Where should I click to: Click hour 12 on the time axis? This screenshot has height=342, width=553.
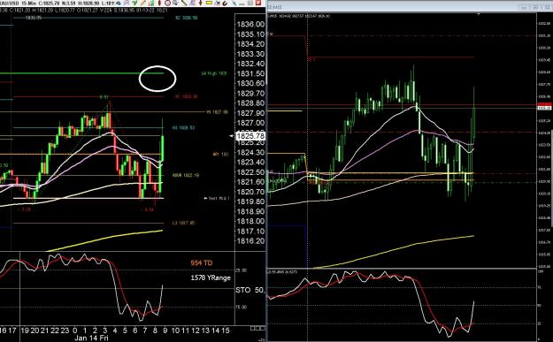pos(196,331)
